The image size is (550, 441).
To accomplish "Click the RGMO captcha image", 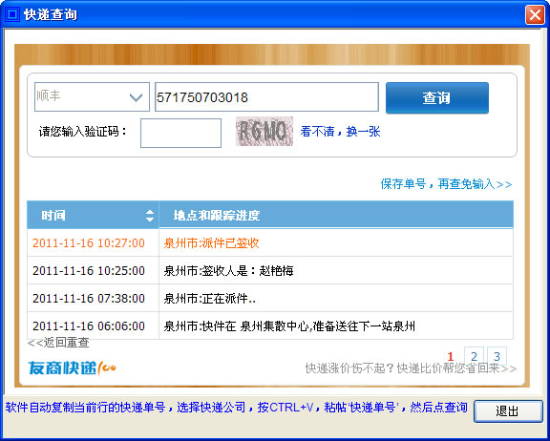I will click(264, 132).
